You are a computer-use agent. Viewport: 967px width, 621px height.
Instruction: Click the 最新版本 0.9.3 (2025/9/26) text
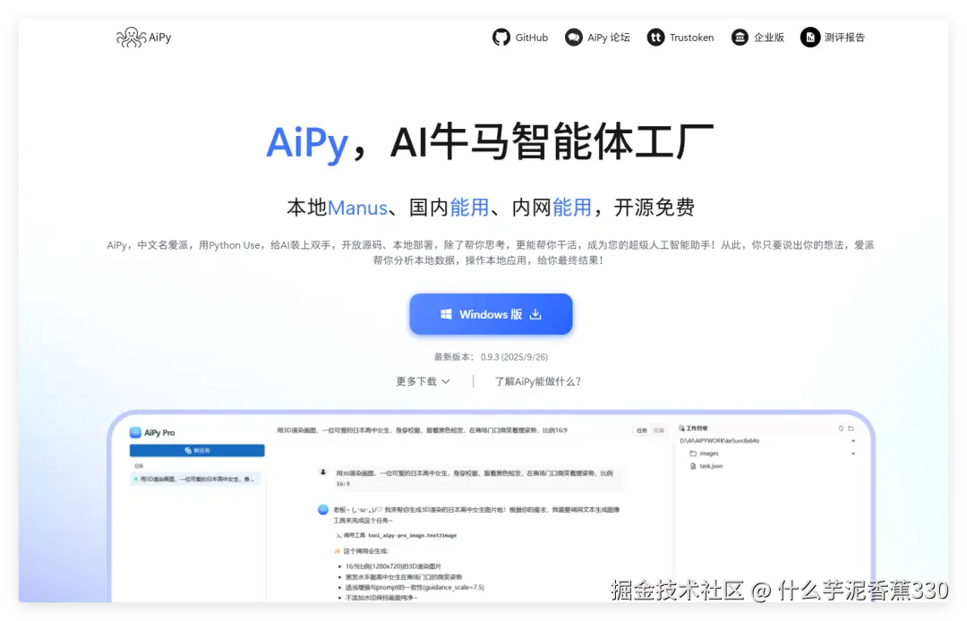491,357
